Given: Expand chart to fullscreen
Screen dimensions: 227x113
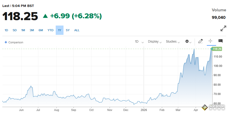Looking at the screenshot, I should [223, 29].
